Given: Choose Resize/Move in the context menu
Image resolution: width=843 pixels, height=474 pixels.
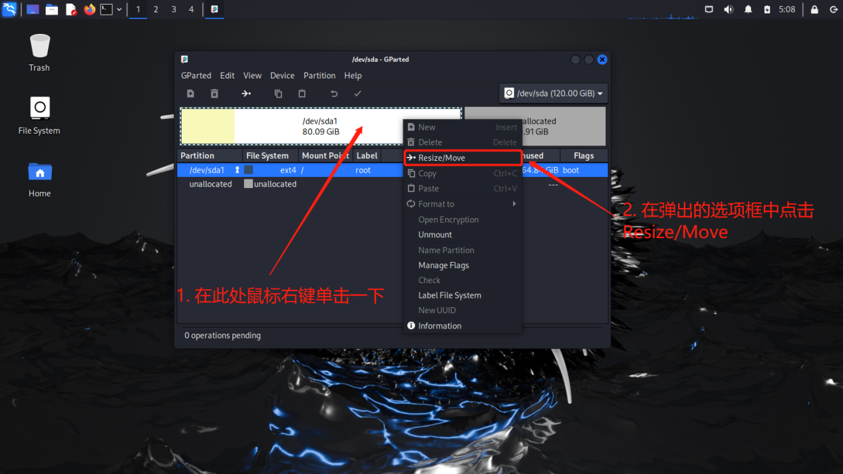Looking at the screenshot, I should [462, 158].
